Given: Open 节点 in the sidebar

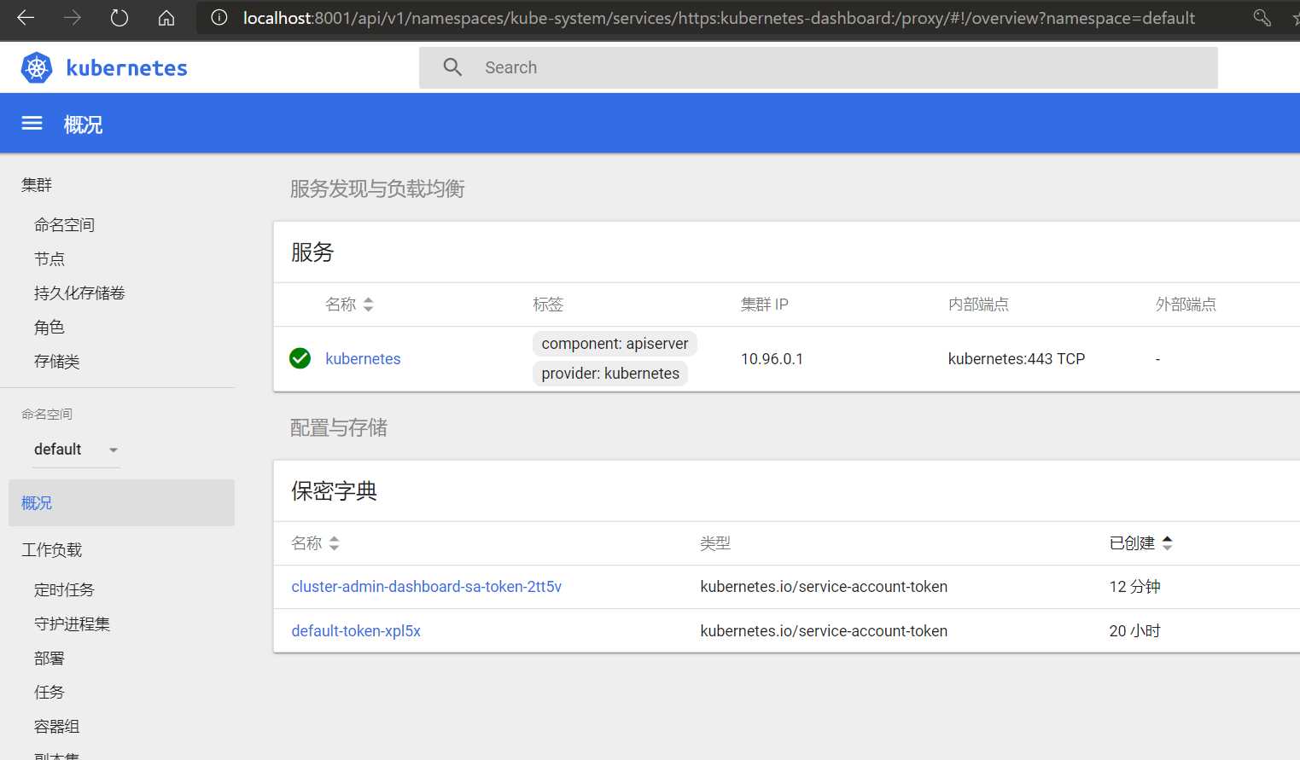Looking at the screenshot, I should pyautogui.click(x=49, y=259).
